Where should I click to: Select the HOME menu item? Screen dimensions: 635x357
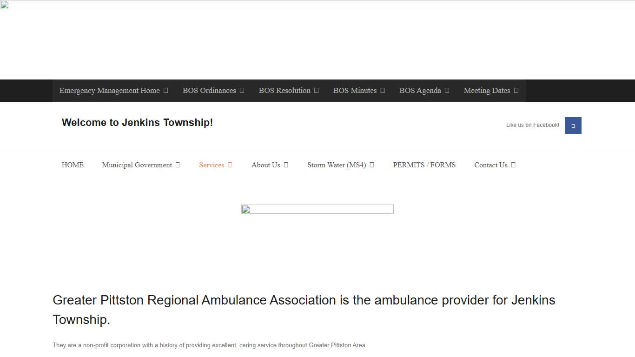pyautogui.click(x=73, y=165)
